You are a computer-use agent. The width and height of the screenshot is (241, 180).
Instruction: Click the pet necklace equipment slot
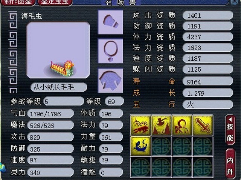[x=110, y=51]
